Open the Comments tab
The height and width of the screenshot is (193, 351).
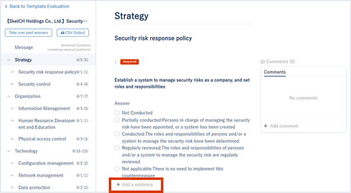(274, 72)
